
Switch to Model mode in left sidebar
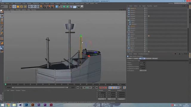[2, 16]
